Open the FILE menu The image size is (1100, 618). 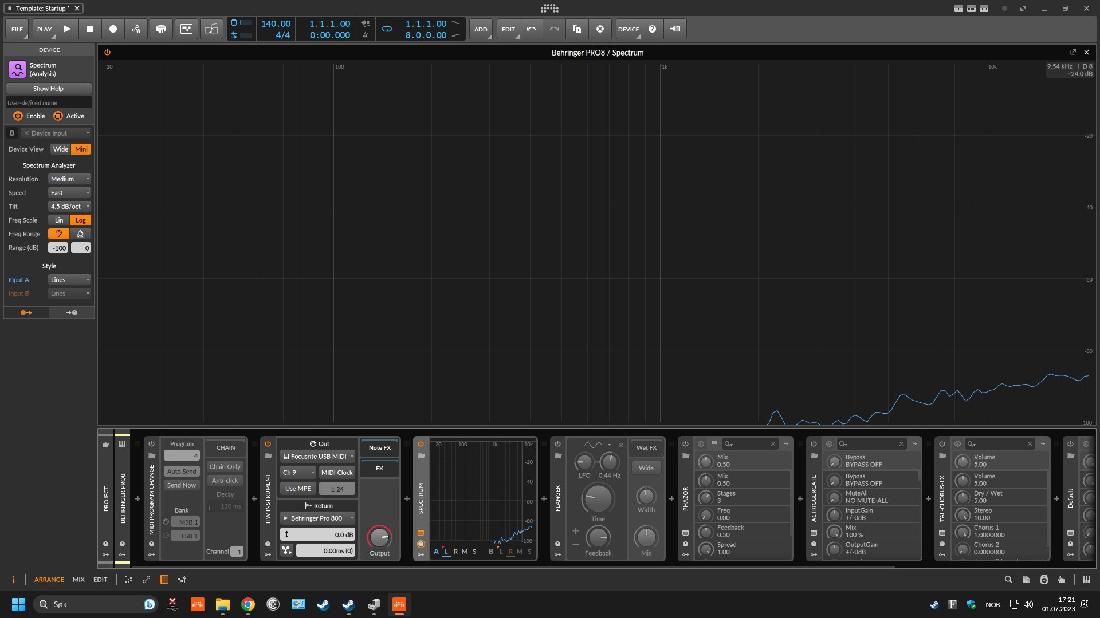(x=17, y=29)
